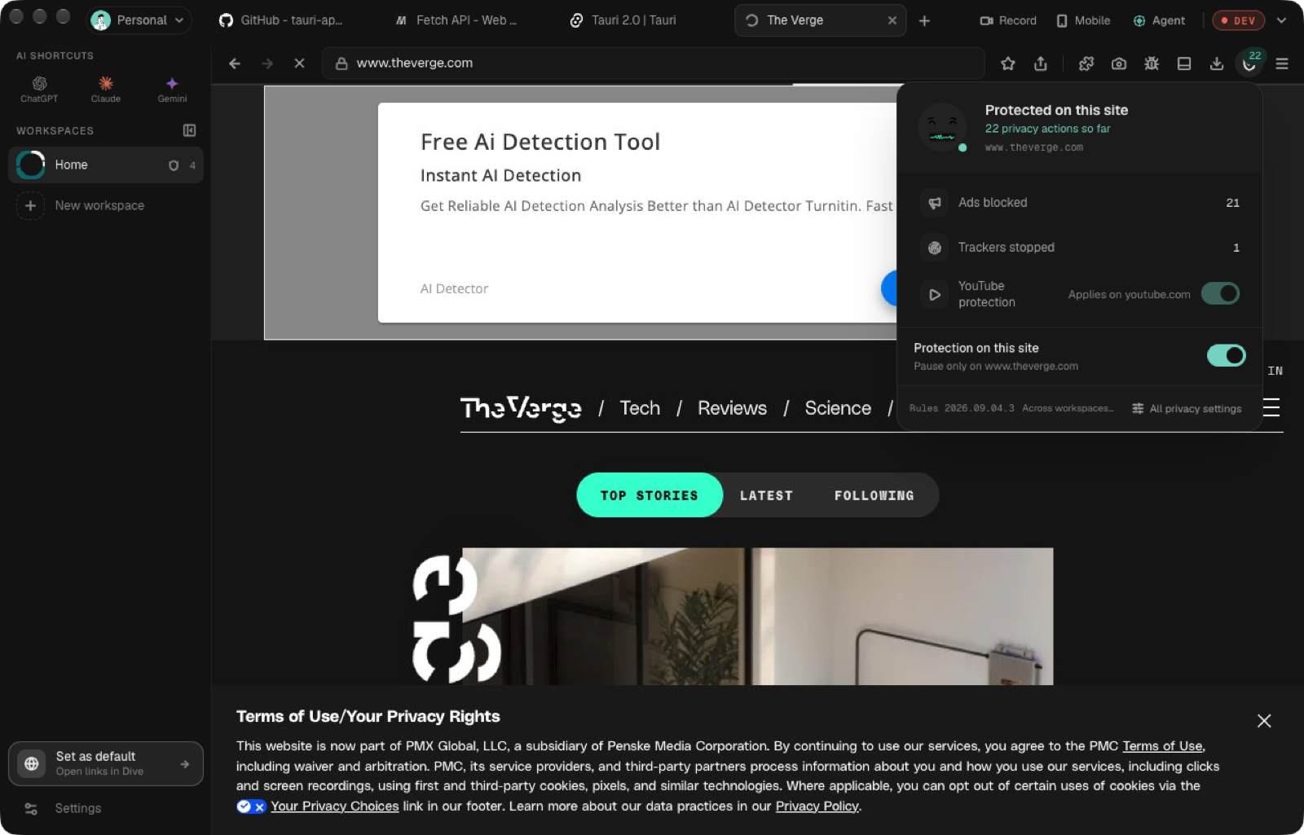Select the Latest tab
The height and width of the screenshot is (835, 1304).
[766, 495]
